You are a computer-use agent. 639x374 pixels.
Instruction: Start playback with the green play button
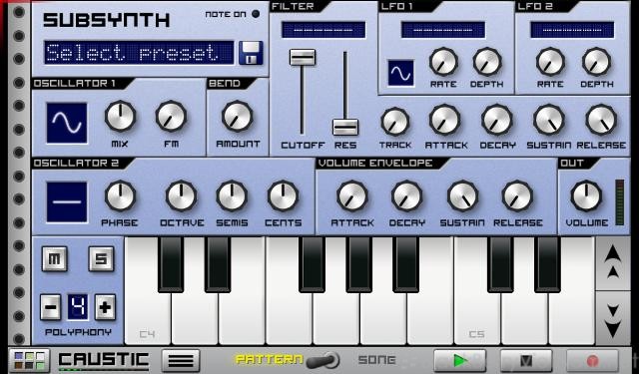(459, 360)
